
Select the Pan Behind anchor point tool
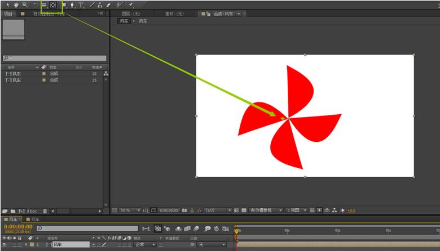click(53, 5)
